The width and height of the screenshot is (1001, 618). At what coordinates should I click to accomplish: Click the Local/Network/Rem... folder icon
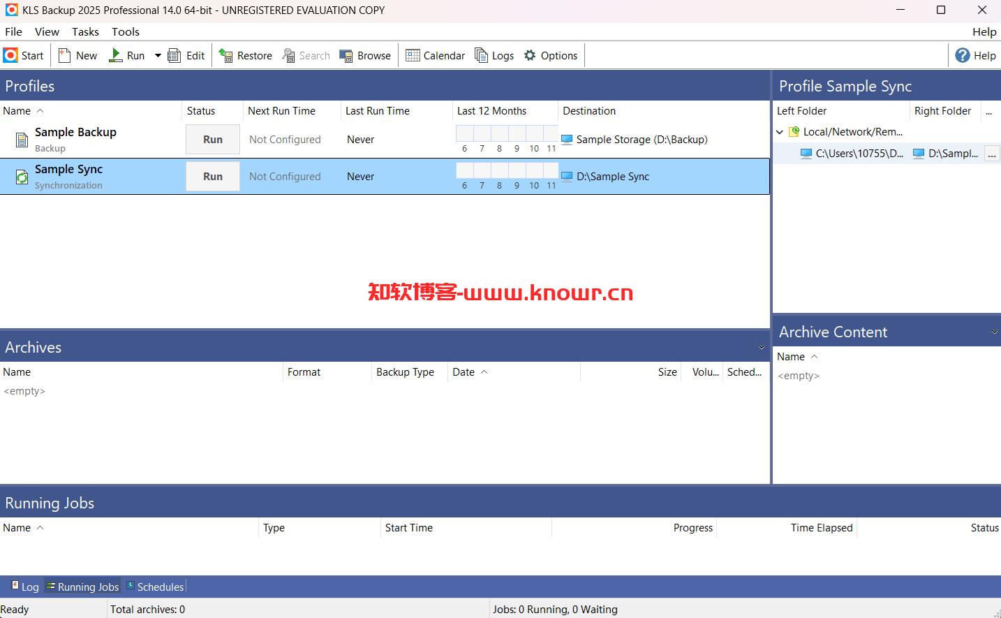pos(794,132)
